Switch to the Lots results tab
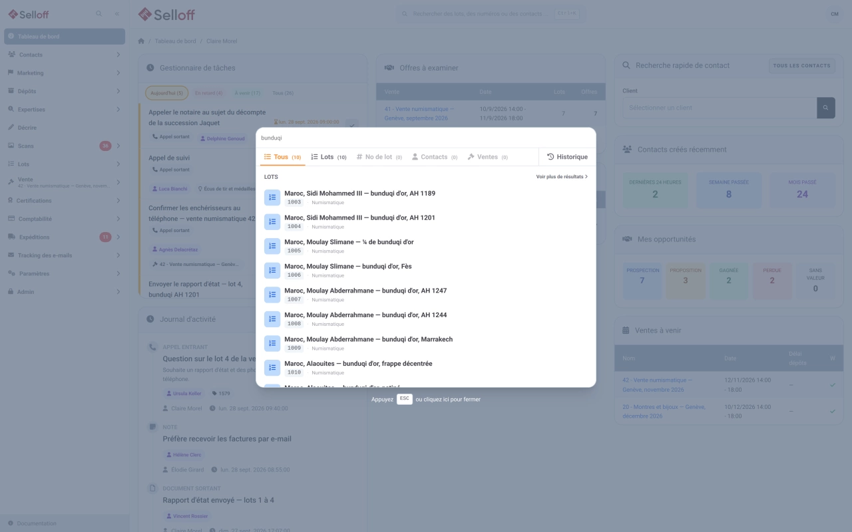This screenshot has width=852, height=532. [x=329, y=157]
